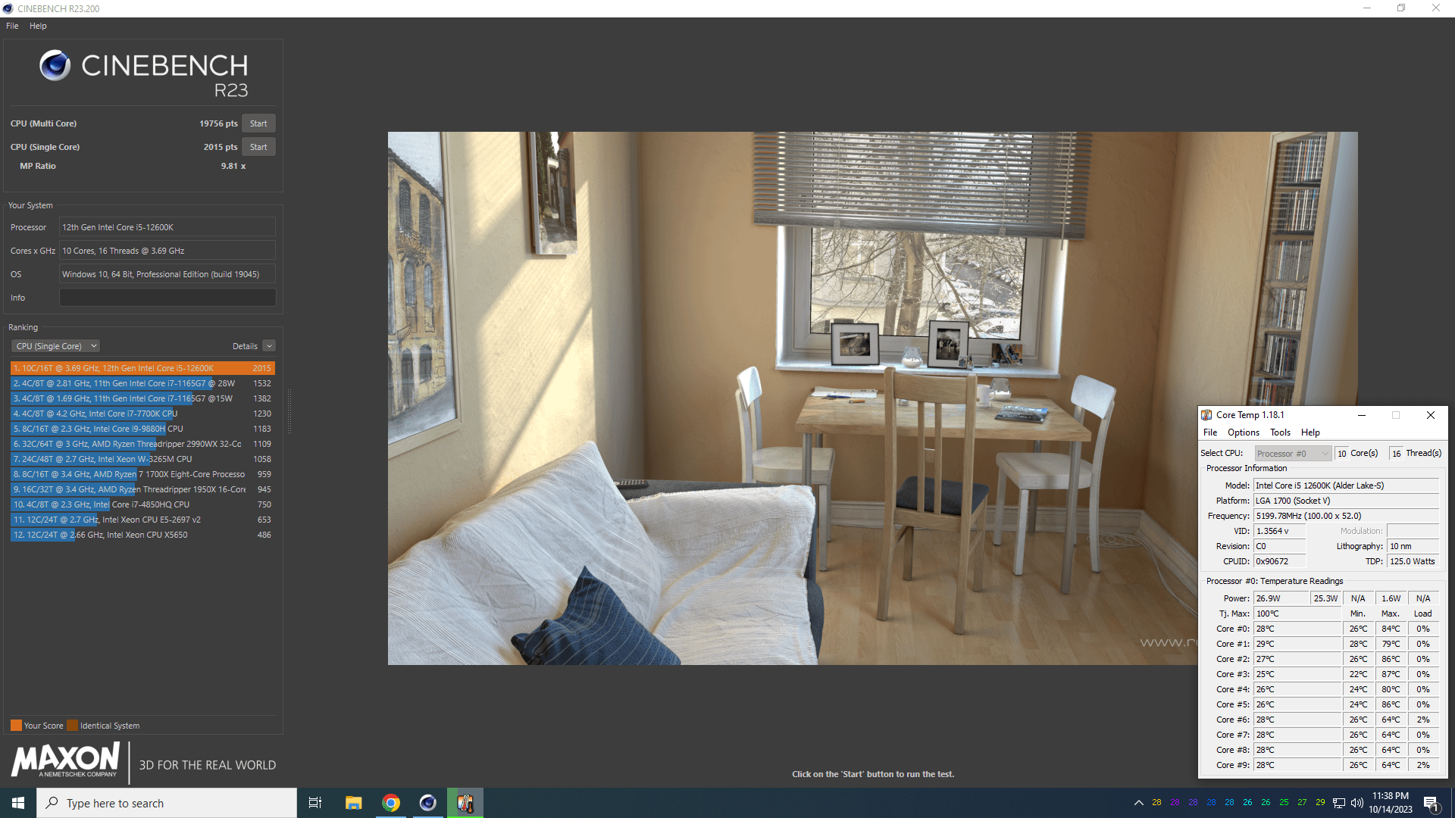
Task: Open the Windows Start menu
Action: click(x=18, y=803)
